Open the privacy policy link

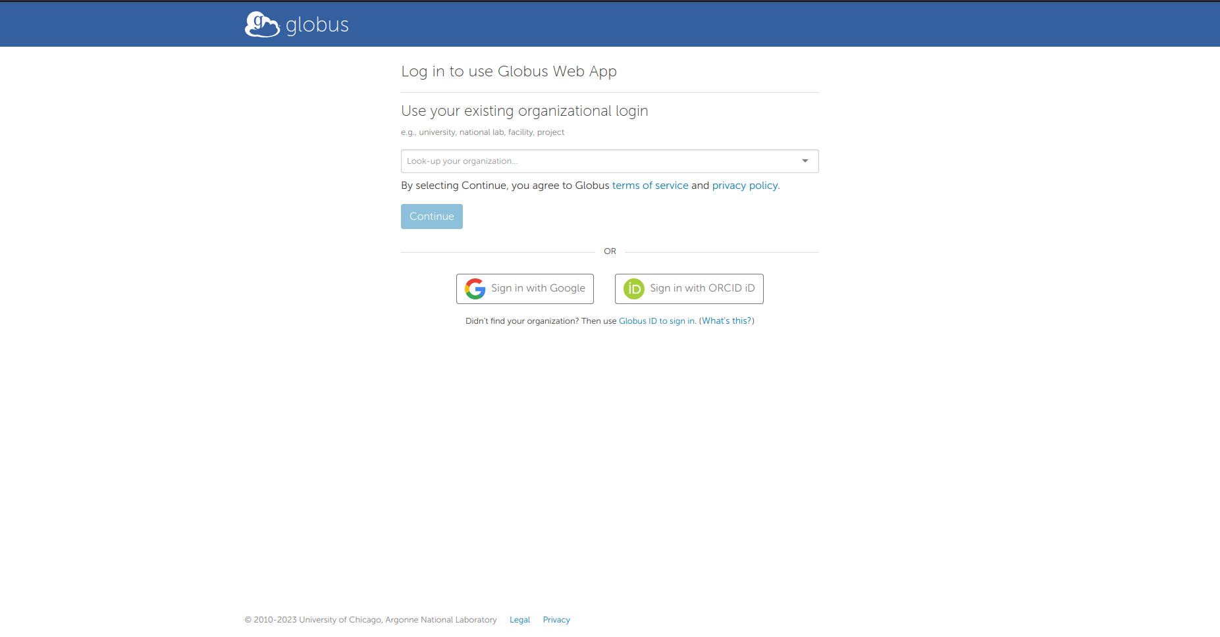745,186
